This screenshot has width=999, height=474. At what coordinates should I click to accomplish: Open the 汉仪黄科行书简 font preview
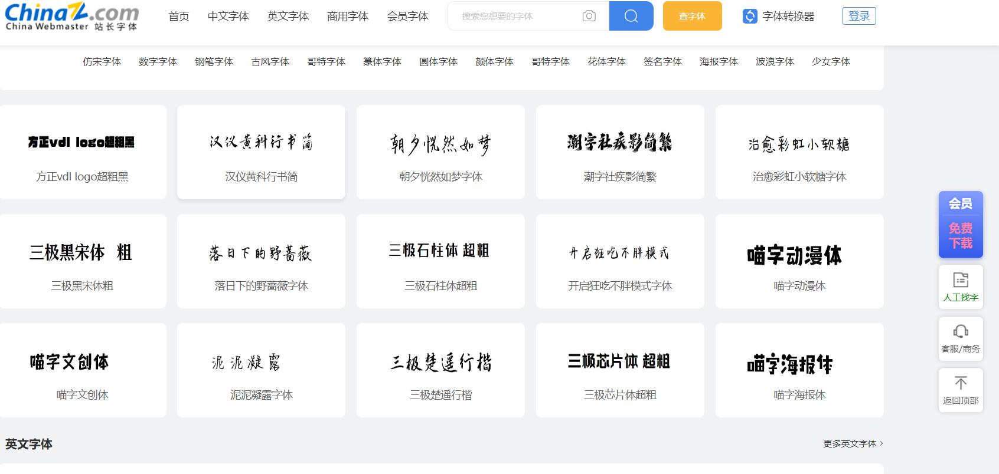[261, 152]
